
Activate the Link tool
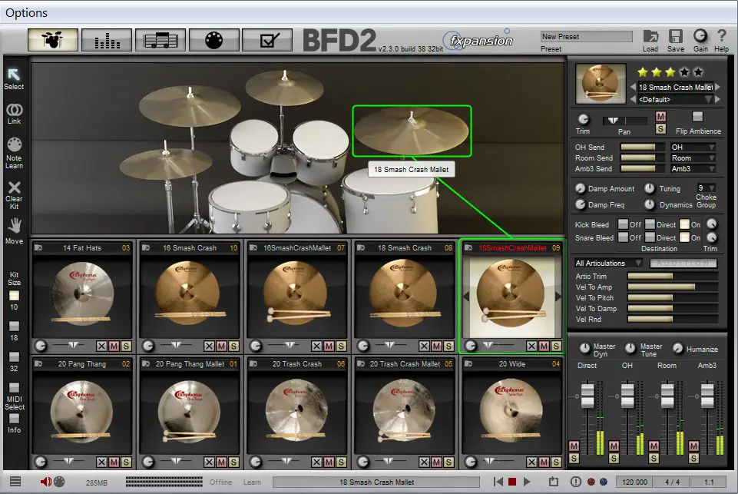[x=14, y=110]
